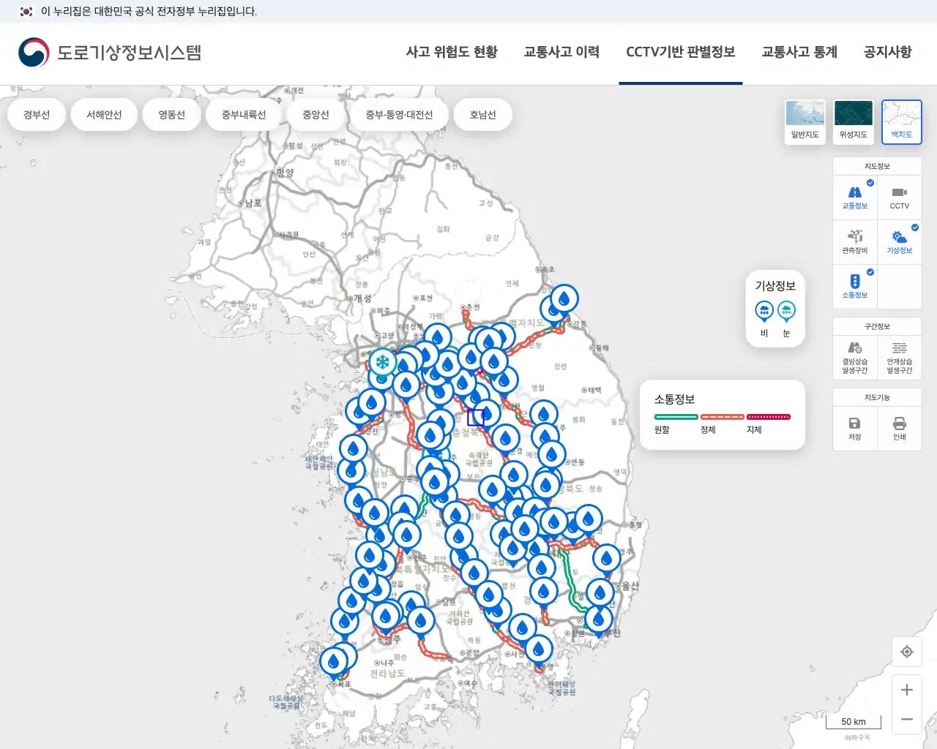Click the 도로기상정보시스템 logo
937x749 pixels.
pyautogui.click(x=110, y=53)
